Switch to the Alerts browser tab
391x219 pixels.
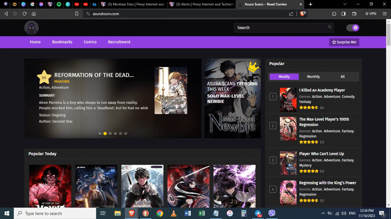click(202, 4)
